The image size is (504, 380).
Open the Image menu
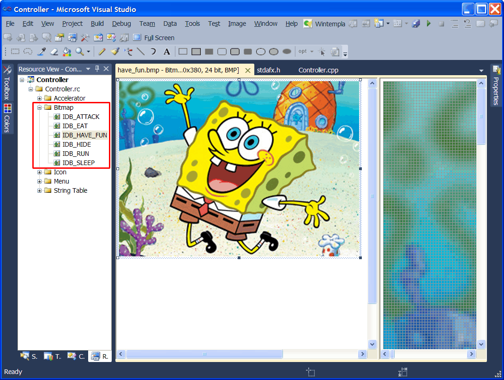click(237, 24)
